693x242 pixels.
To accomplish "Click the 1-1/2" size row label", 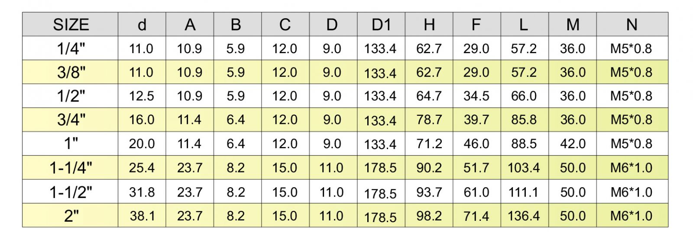I will (71, 192).
